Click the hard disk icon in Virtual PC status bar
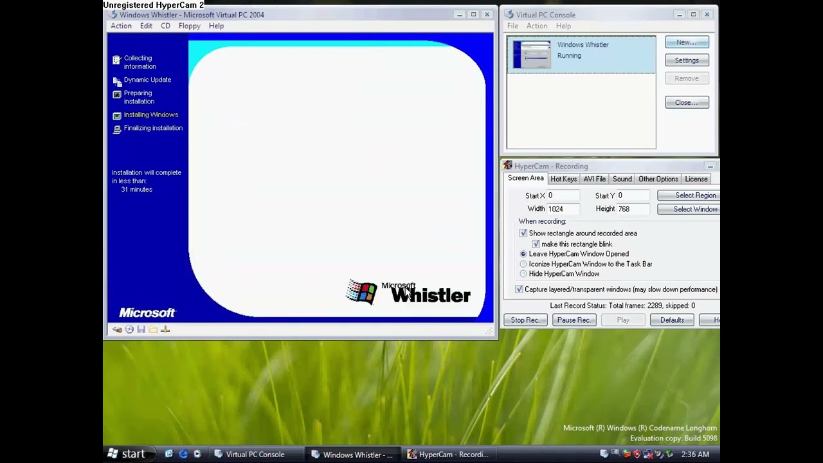823x463 pixels. point(117,329)
